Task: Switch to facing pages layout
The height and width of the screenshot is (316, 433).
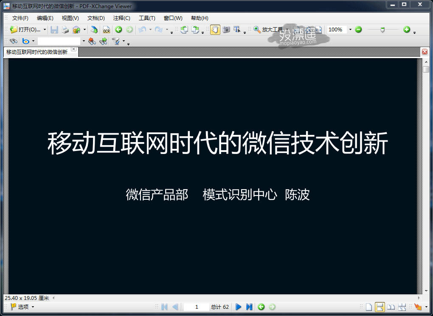Action: point(391,307)
